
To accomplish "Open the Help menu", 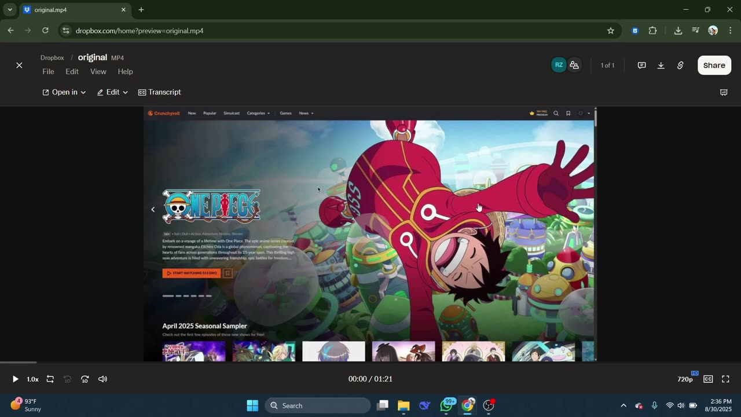I will coord(126,72).
